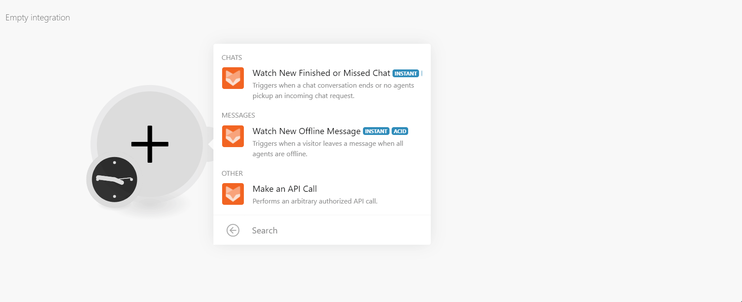
Task: Click the INSTANT badge on Watch New Finished or Missed Chat
Action: point(406,73)
